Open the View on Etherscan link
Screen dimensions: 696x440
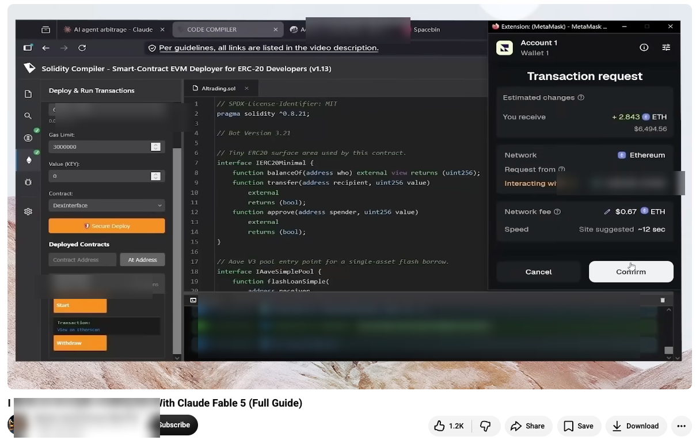(78, 330)
